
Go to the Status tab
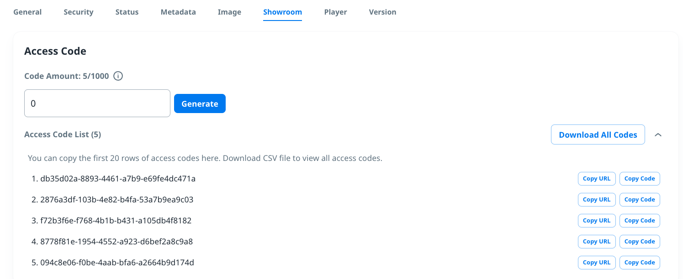coord(127,12)
